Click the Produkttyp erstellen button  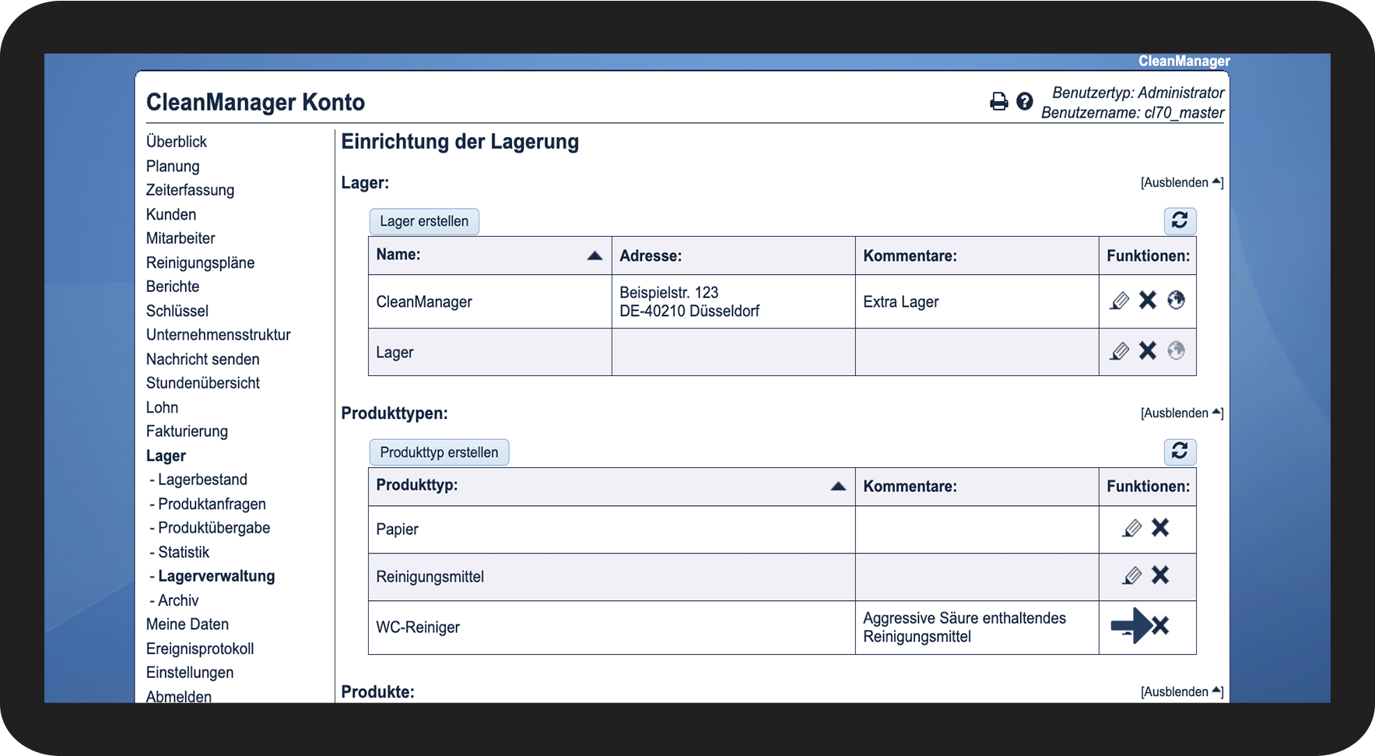pyautogui.click(x=439, y=452)
